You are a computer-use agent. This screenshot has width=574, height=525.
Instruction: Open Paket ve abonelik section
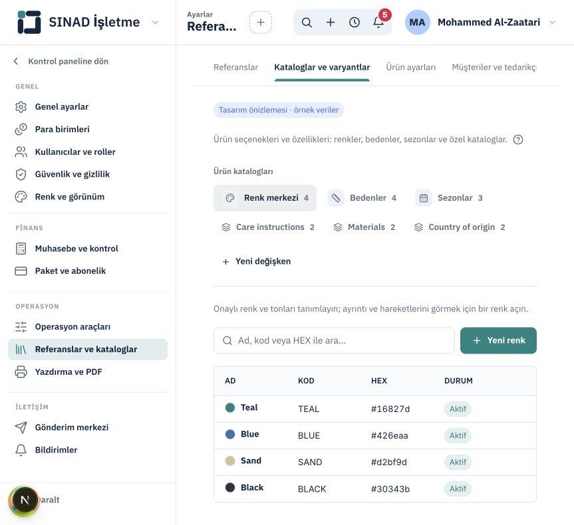pos(88,271)
